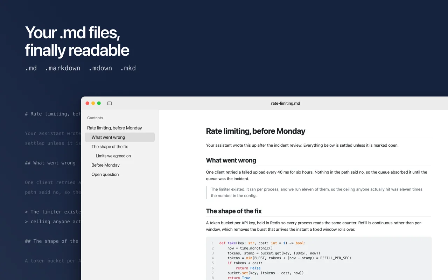Click raw markdown line '# Rate limiting' in background
448x280 pixels.
(x=53, y=114)
